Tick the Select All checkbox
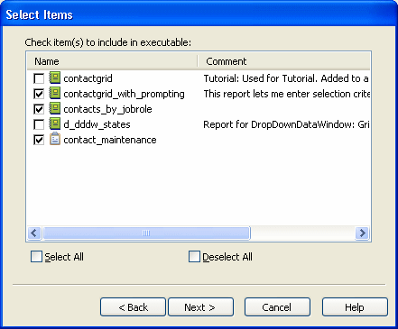This screenshot has height=329, width=398. [x=36, y=257]
